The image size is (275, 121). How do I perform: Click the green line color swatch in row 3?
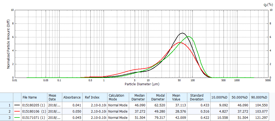coord(18,118)
